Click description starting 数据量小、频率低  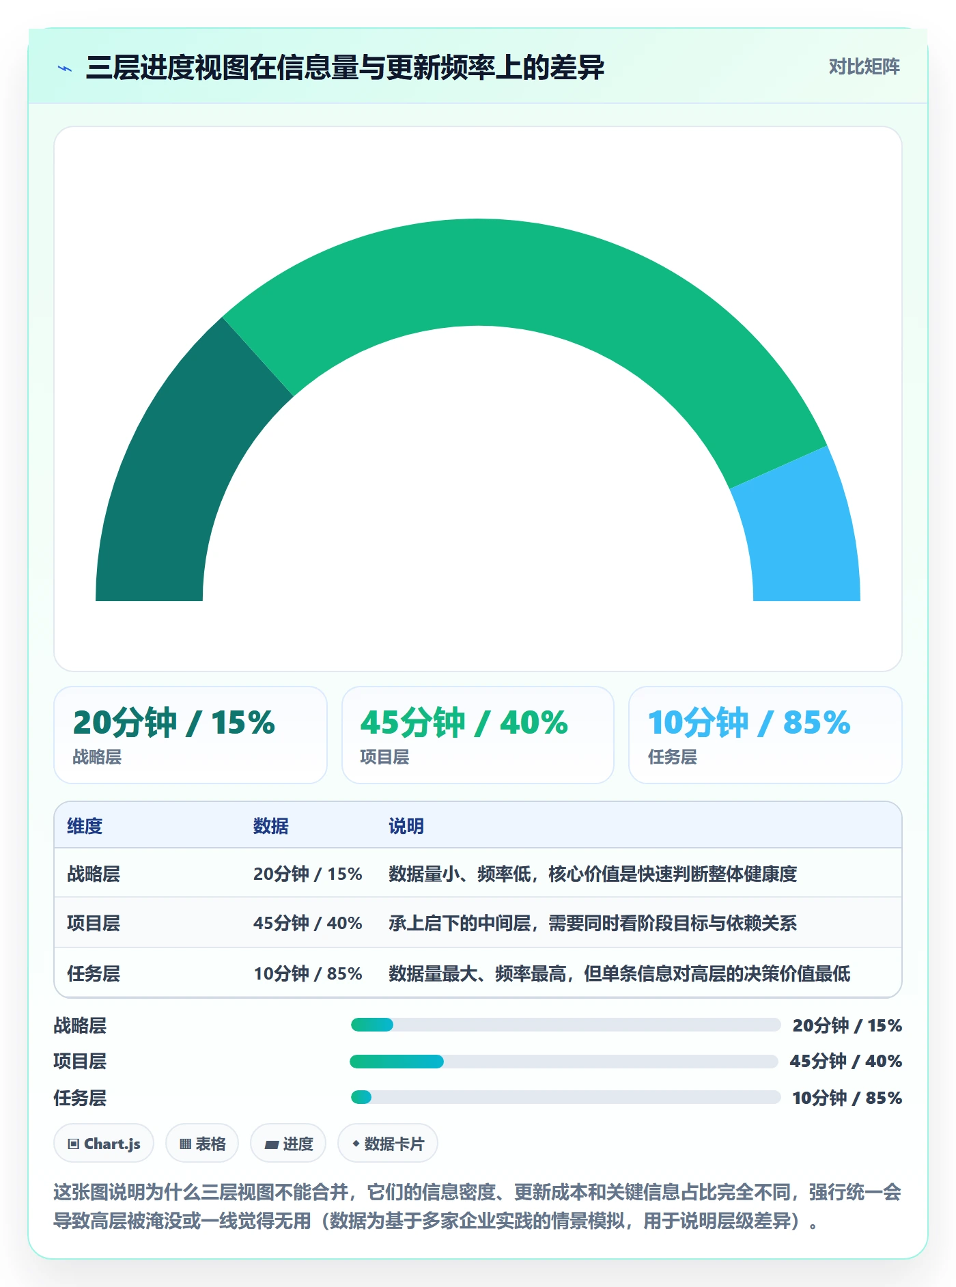coord(593,874)
